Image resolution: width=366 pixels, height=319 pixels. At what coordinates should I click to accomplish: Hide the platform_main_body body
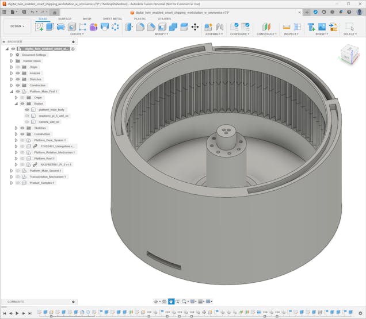pyautogui.click(x=26, y=109)
